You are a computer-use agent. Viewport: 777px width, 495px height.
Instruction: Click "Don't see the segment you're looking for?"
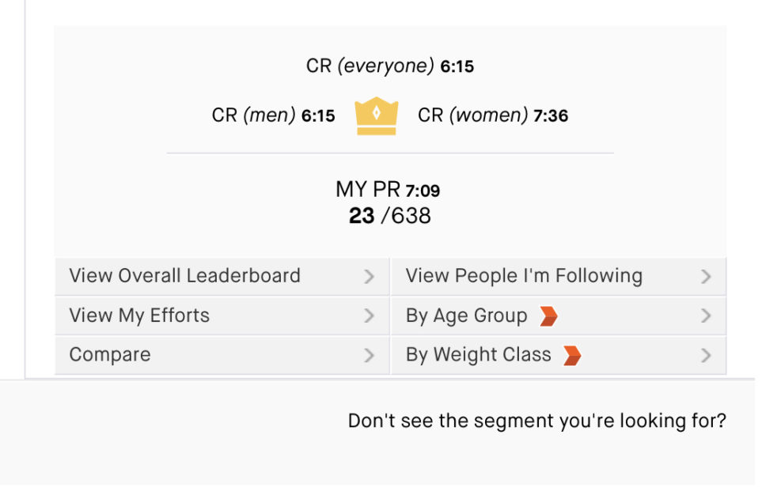(x=536, y=421)
